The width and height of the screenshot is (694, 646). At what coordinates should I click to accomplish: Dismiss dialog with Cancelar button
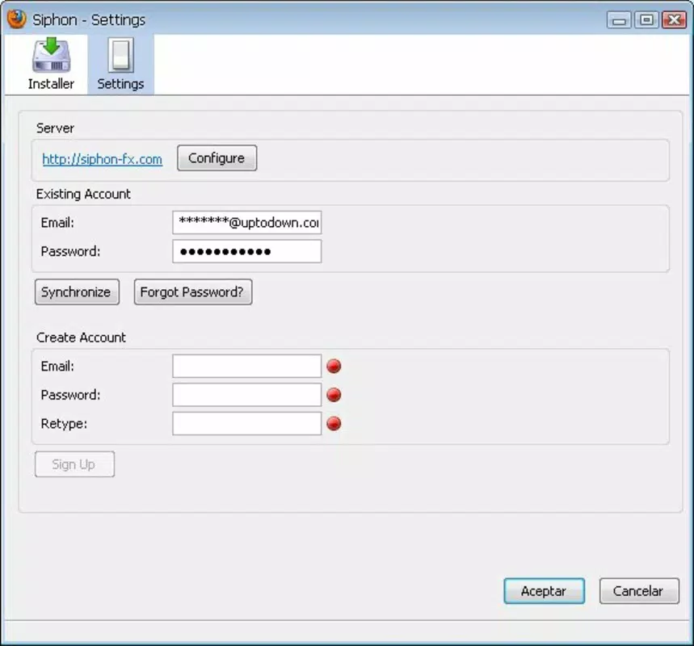tap(639, 591)
